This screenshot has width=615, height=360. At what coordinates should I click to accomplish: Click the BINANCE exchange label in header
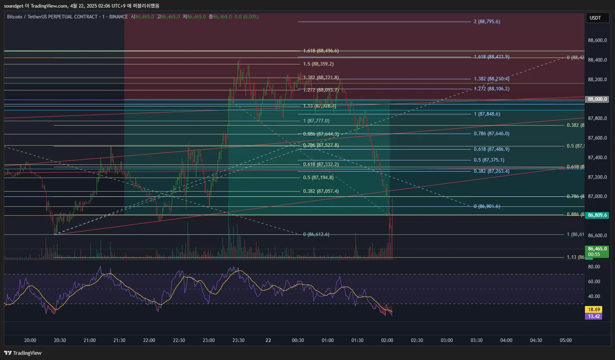(x=119, y=17)
